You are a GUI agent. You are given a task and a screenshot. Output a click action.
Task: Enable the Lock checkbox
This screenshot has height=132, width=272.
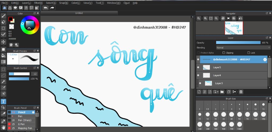tap(248, 53)
